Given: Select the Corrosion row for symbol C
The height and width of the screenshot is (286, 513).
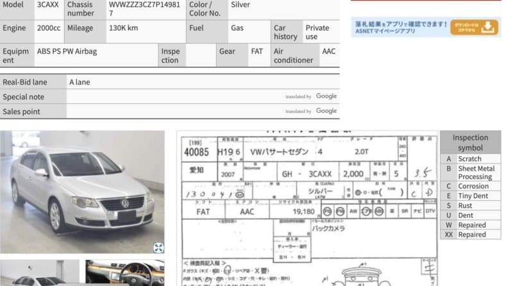Looking at the screenshot, I should [470, 186].
